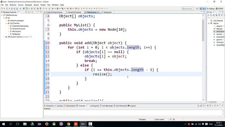Open the Window menu
This screenshot has height=127, width=225.
[x=55, y=5]
